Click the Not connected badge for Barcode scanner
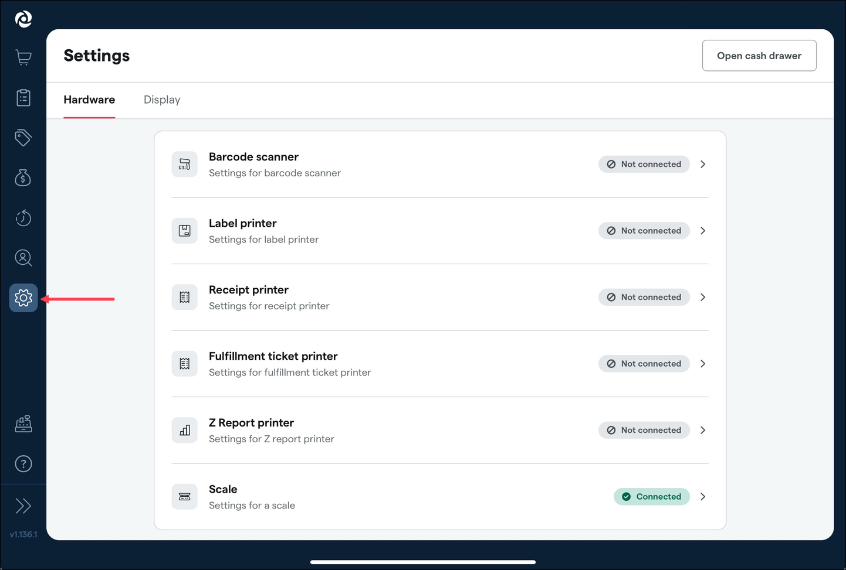The height and width of the screenshot is (570, 846). (644, 164)
